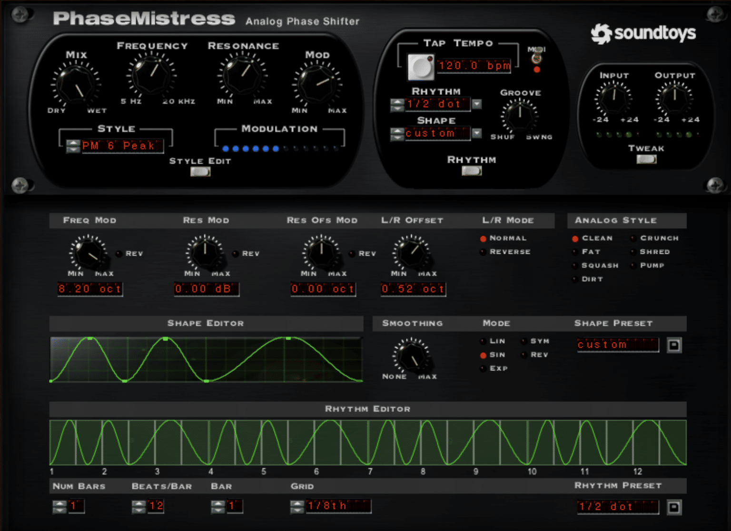Open the Rhythm '1/2 dot' dropdown arrow
This screenshot has height=531, width=731.
pyautogui.click(x=476, y=104)
